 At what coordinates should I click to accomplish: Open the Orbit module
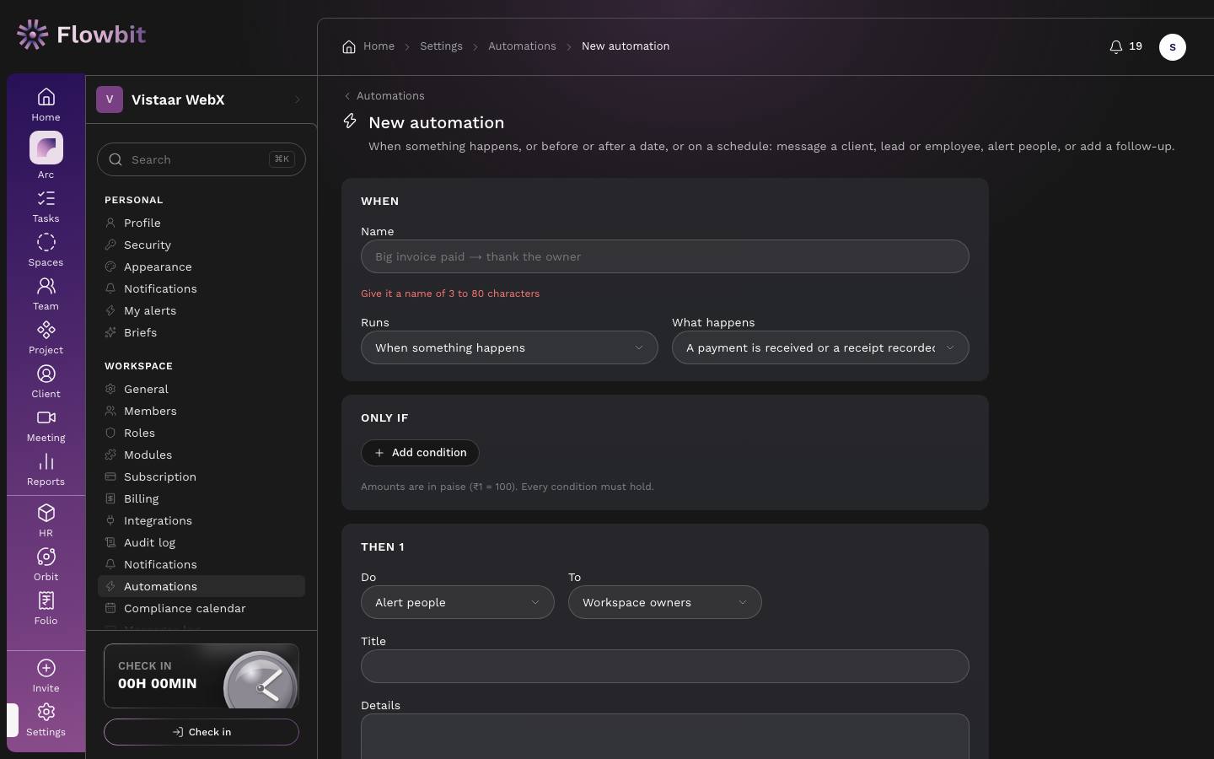pos(46,565)
